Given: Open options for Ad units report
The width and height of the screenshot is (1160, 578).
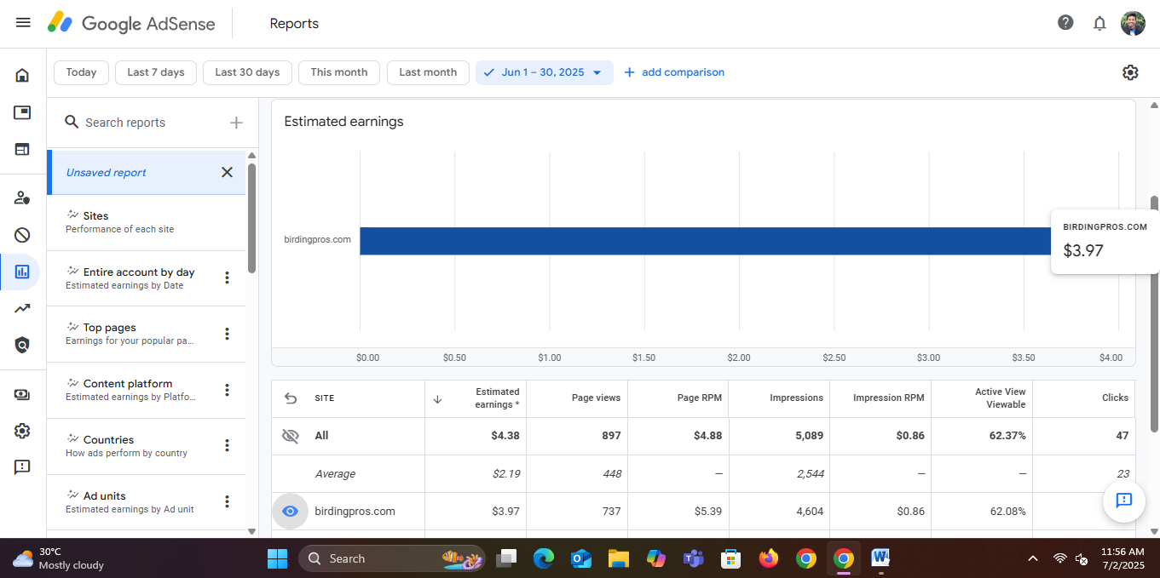Looking at the screenshot, I should pyautogui.click(x=227, y=501).
